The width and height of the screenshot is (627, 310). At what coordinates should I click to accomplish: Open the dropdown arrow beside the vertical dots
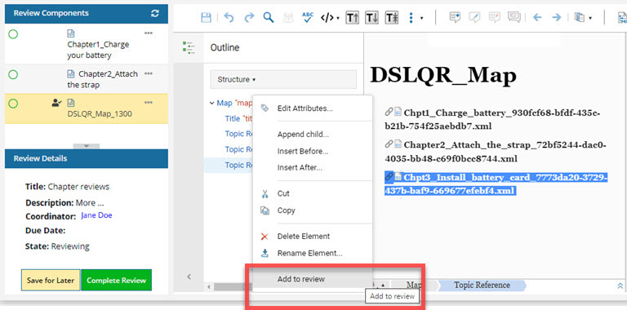point(421,18)
